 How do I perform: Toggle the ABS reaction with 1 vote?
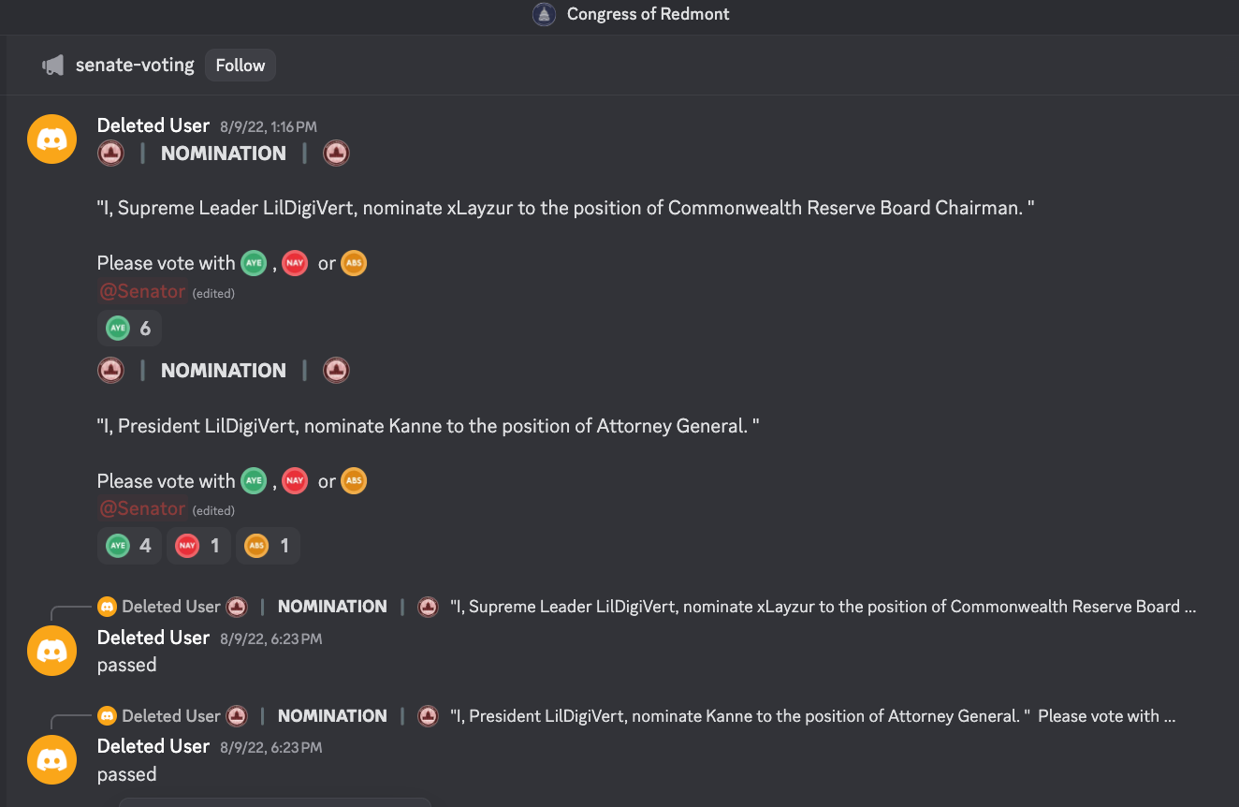point(268,546)
